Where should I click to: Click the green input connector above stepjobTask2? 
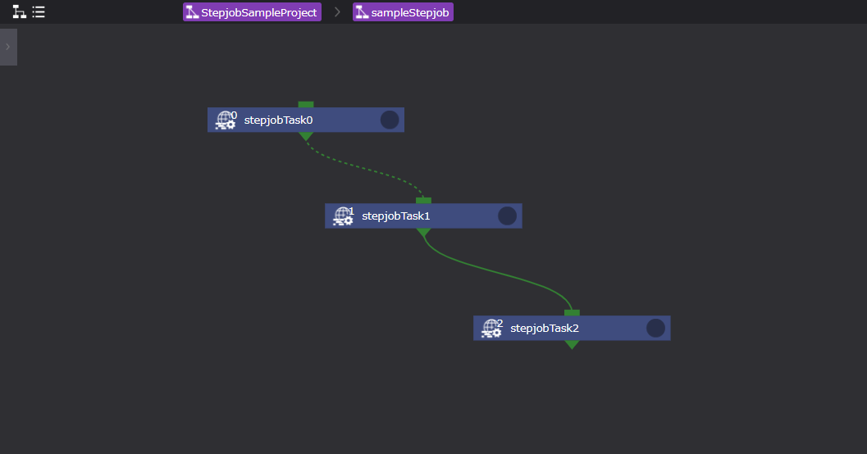pyautogui.click(x=572, y=312)
